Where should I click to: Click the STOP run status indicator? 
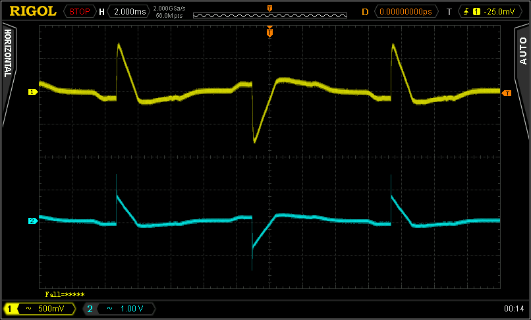(x=78, y=11)
